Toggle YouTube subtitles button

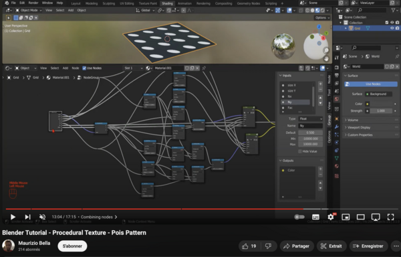(x=315, y=217)
